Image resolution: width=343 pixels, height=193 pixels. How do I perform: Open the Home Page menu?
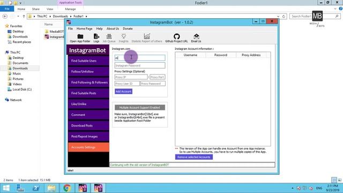pyautogui.click(x=84, y=28)
